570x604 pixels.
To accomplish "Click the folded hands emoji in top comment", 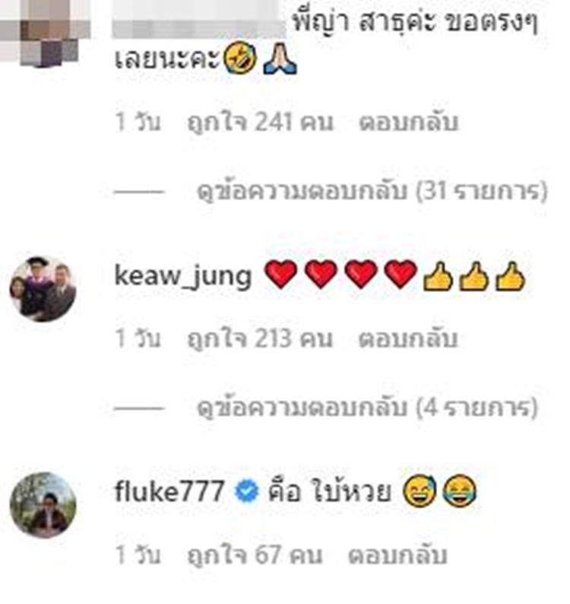I will (x=280, y=58).
